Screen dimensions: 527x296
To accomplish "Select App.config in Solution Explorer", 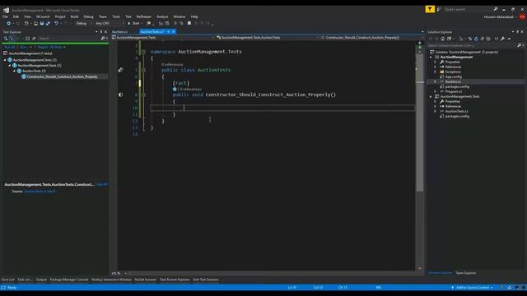I will point(454,76).
